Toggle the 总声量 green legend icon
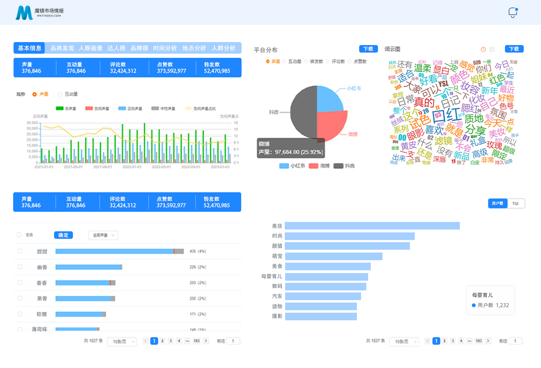This screenshot has width=541, height=368. [x=60, y=109]
